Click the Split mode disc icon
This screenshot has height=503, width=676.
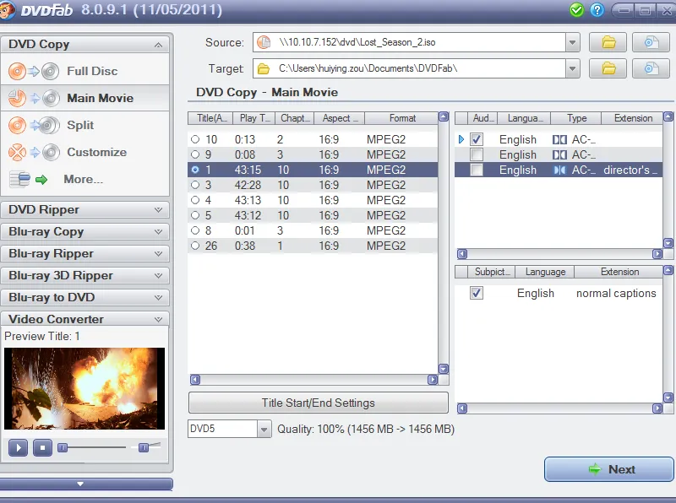pyautogui.click(x=34, y=125)
